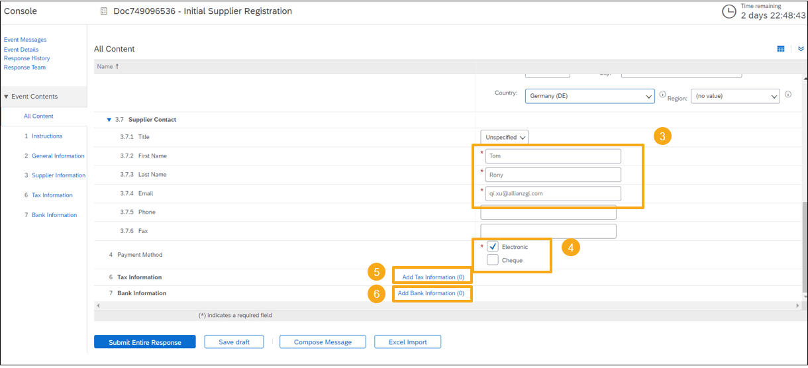This screenshot has width=808, height=368.
Task: Click the empty Phone input field
Action: coord(548,212)
